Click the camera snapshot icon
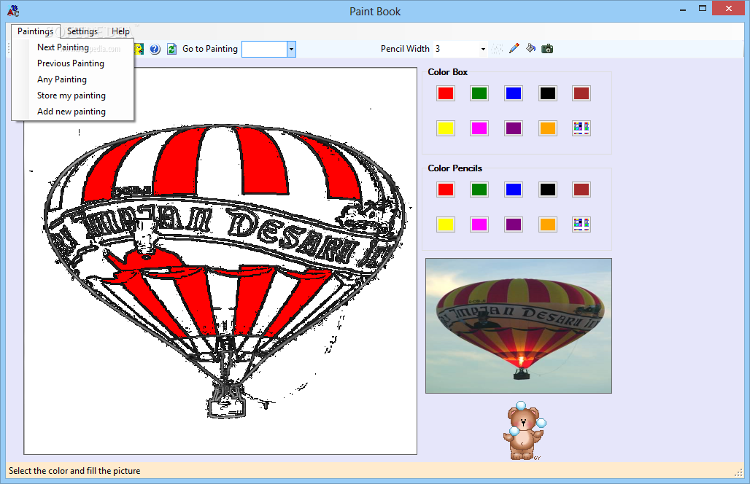 coord(547,48)
